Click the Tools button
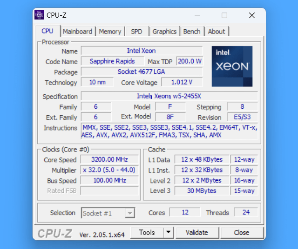 [147, 232]
